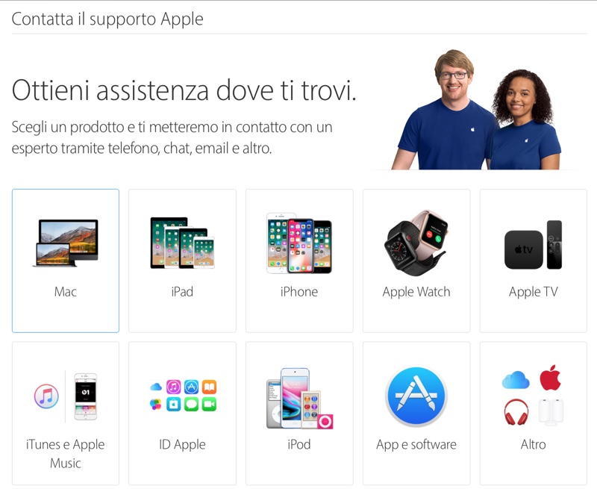The width and height of the screenshot is (597, 489).
Task: Open the Mac label link
Action: pos(66,292)
